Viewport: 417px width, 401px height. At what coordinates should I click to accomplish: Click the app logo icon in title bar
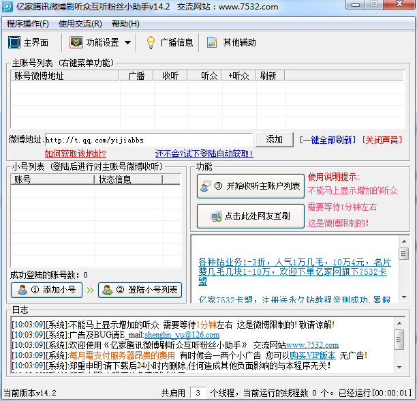pos(7,6)
